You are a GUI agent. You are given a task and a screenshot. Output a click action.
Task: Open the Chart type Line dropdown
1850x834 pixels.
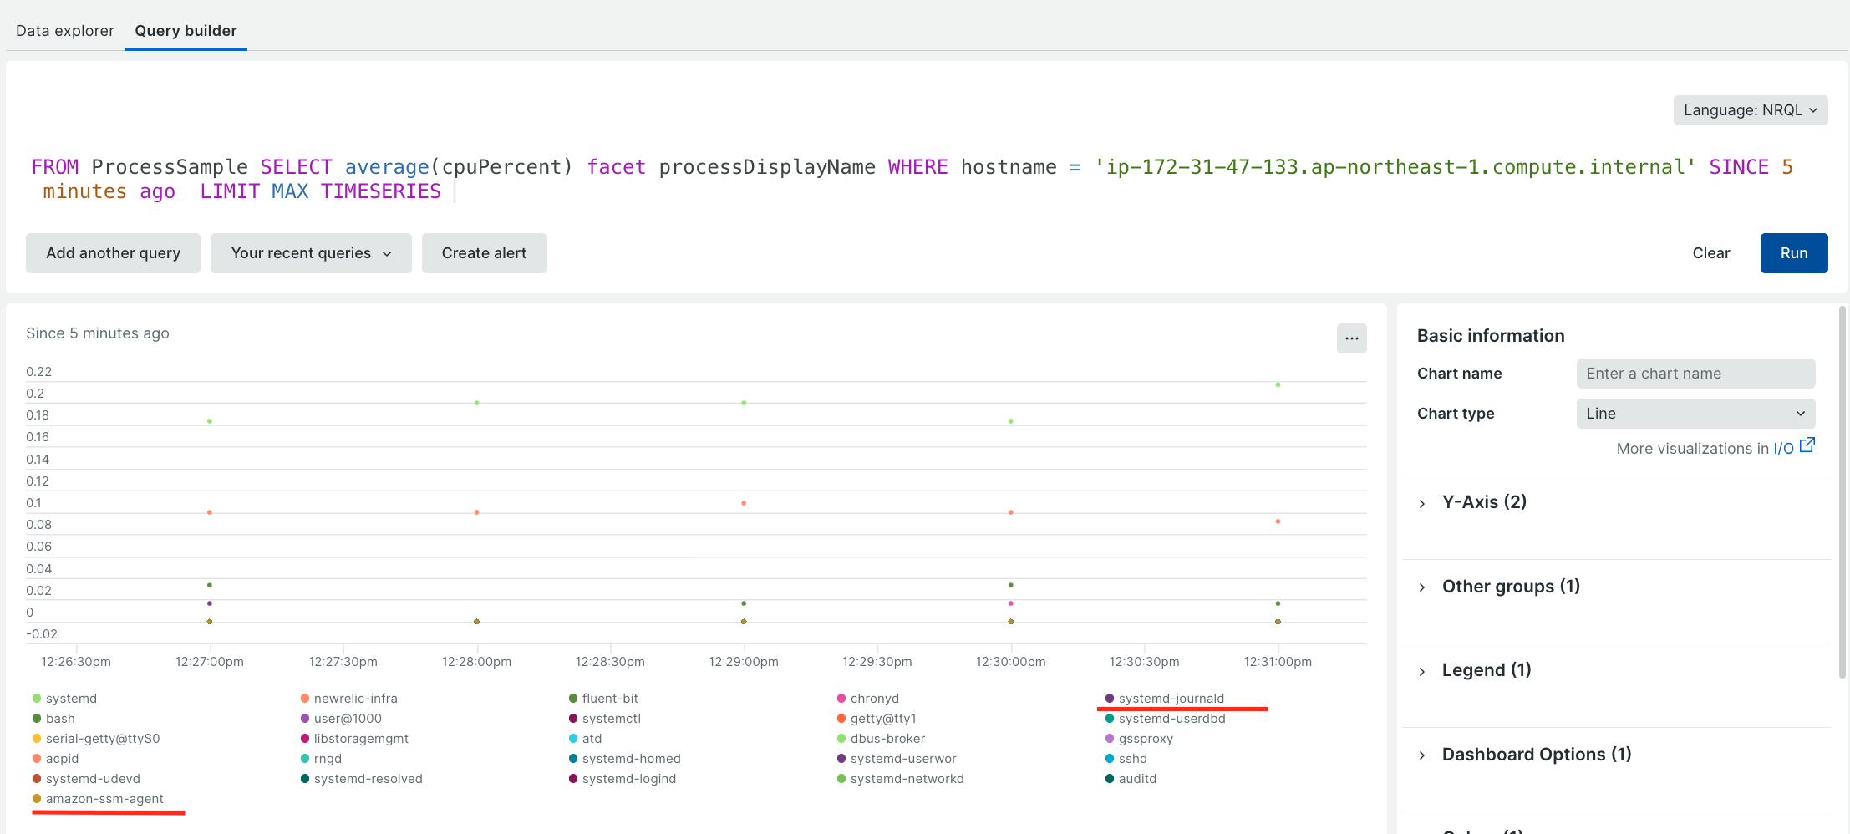pyautogui.click(x=1695, y=414)
